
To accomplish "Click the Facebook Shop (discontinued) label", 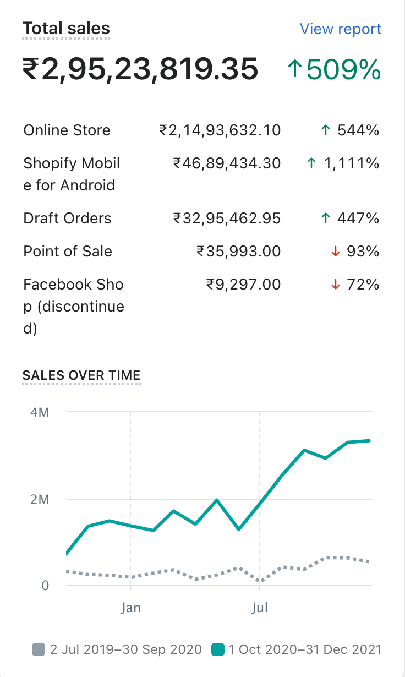I will [x=73, y=306].
